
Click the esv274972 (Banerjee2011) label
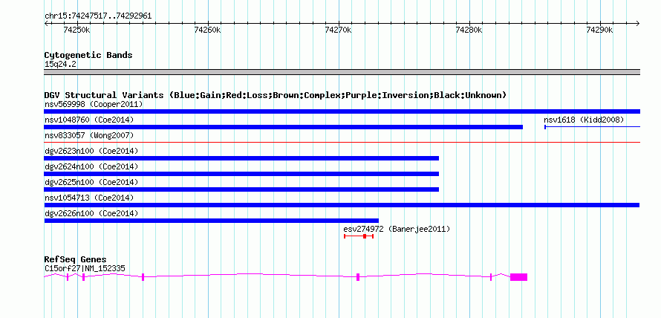(397, 229)
